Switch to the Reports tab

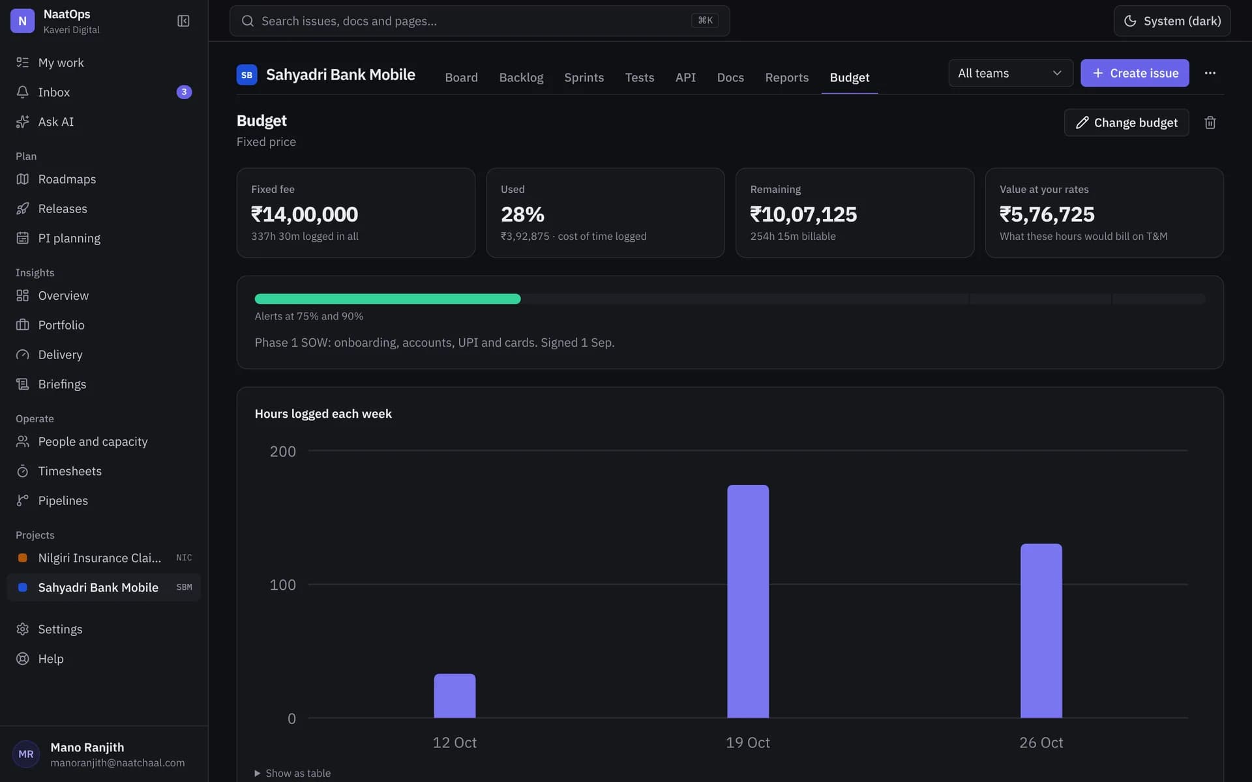787,78
